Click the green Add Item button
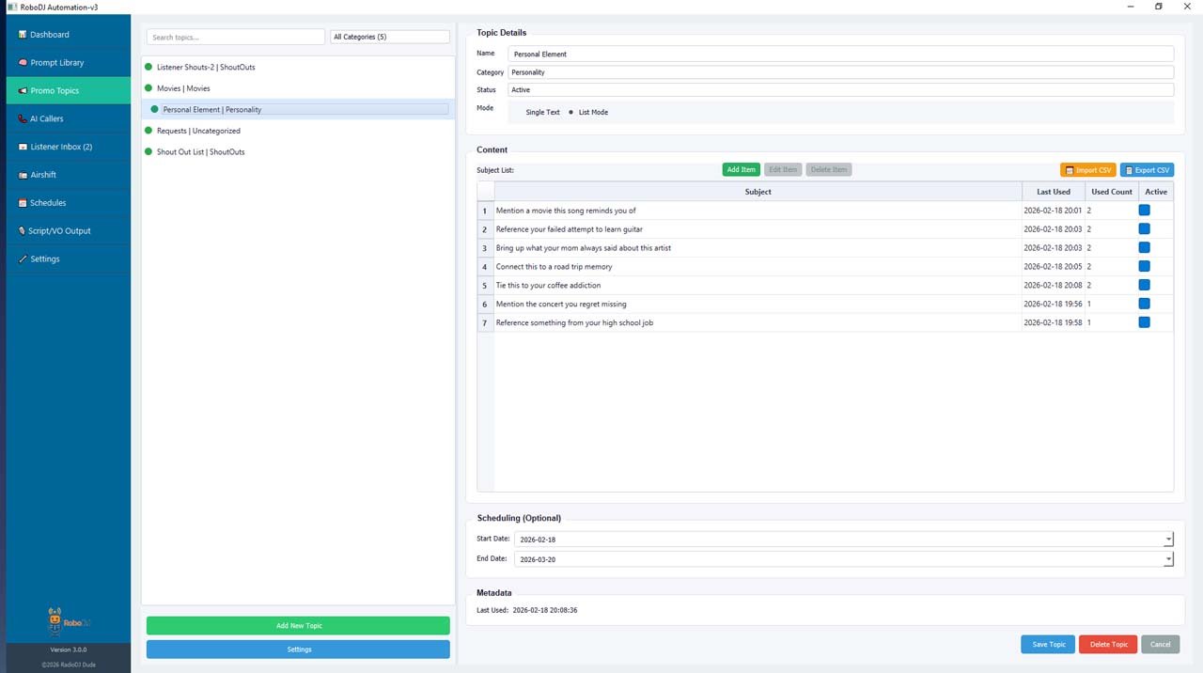1203x673 pixels. tap(741, 170)
